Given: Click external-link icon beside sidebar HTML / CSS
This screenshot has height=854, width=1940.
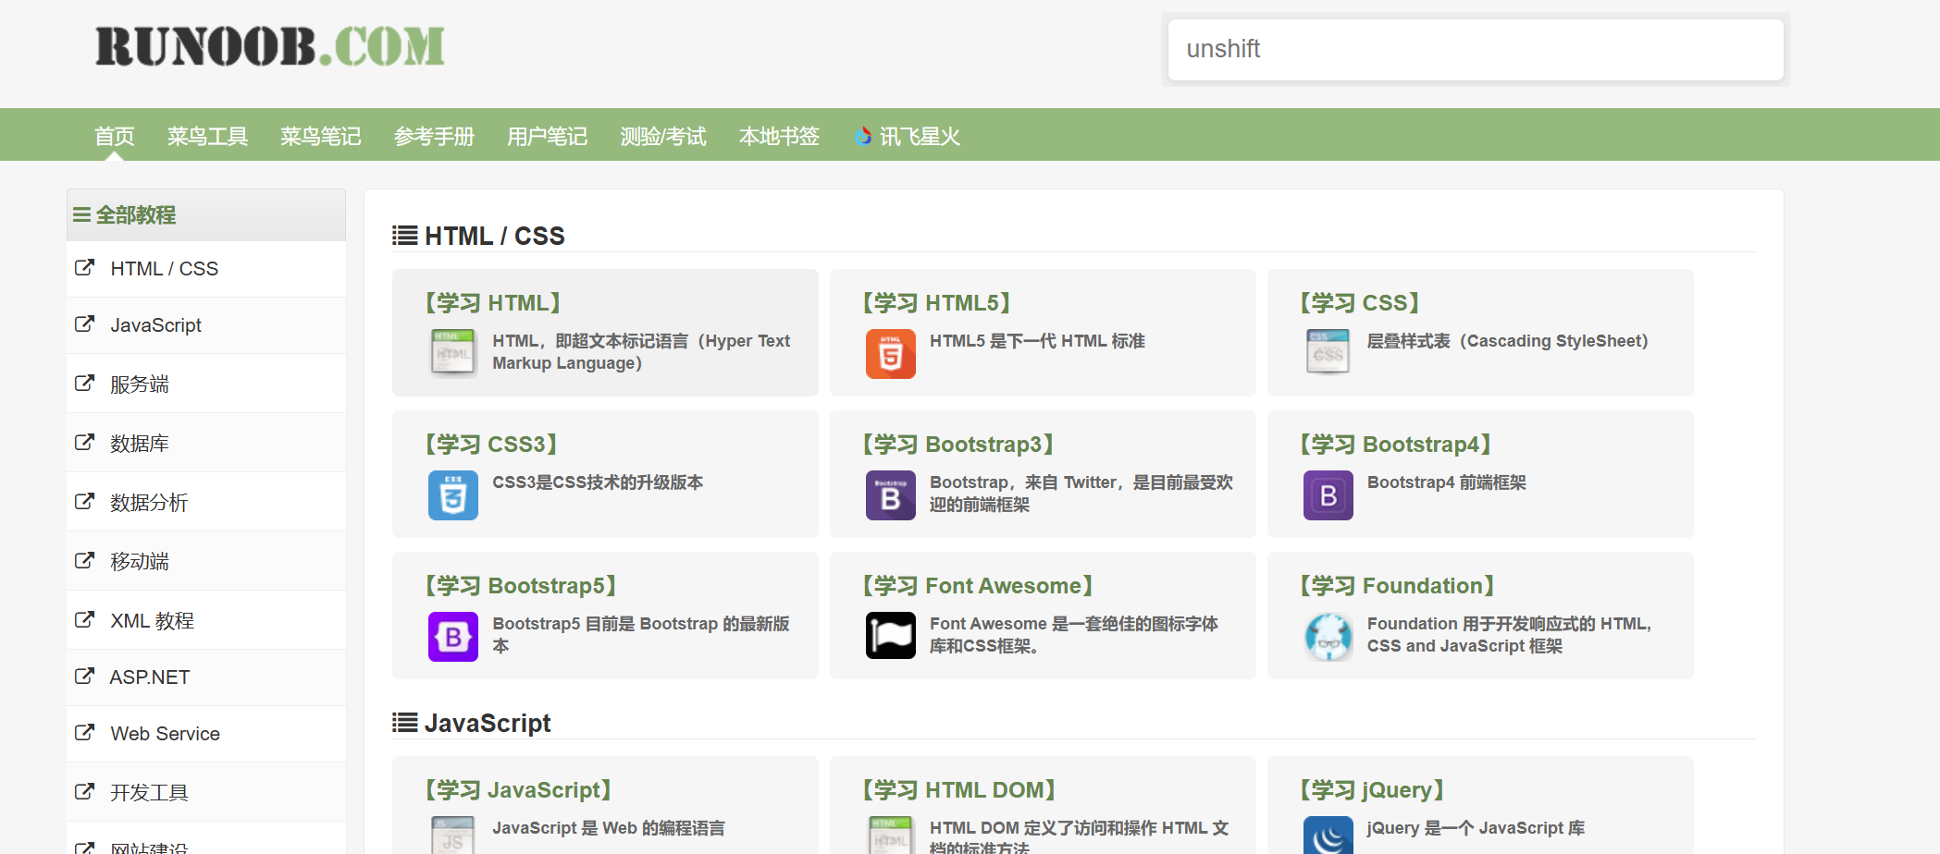Looking at the screenshot, I should click(84, 268).
